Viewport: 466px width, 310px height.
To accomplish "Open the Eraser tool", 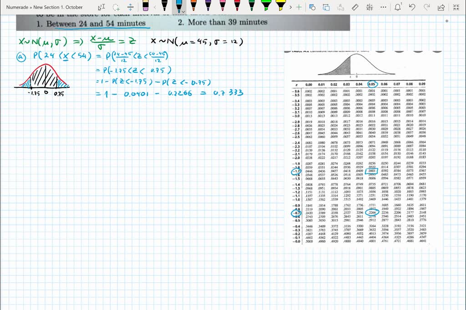I will click(145, 6).
